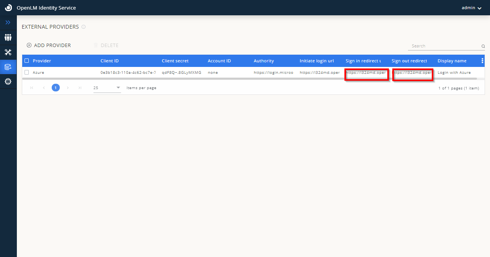Open the tools wrench sidebar icon
The height and width of the screenshot is (257, 490).
point(8,52)
